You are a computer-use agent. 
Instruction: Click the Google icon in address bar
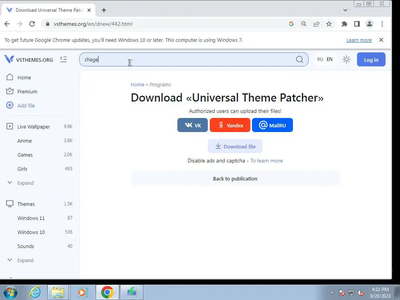291,24
